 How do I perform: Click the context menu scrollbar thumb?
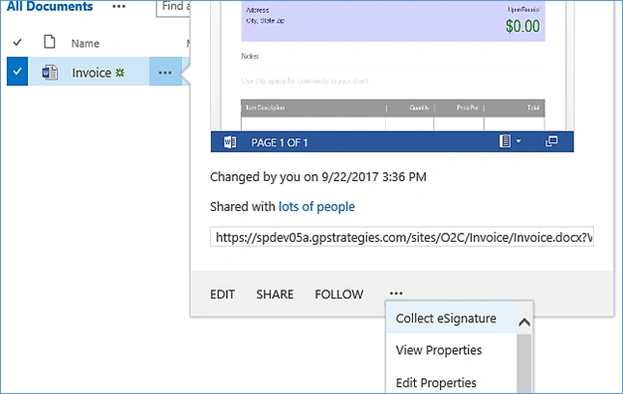coord(524,363)
